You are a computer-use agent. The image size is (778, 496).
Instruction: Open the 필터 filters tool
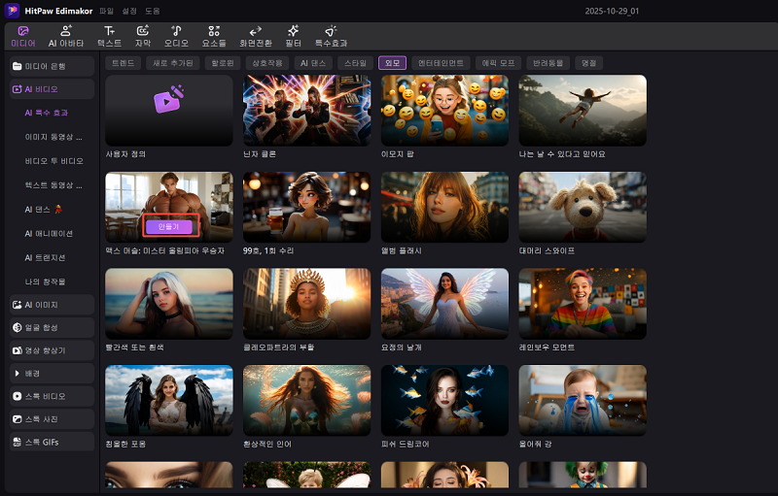[x=293, y=36]
